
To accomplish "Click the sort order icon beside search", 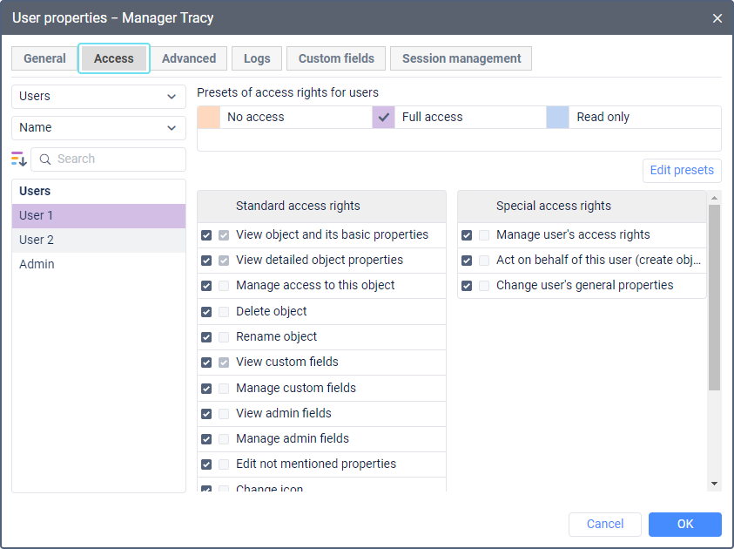I will click(x=19, y=159).
